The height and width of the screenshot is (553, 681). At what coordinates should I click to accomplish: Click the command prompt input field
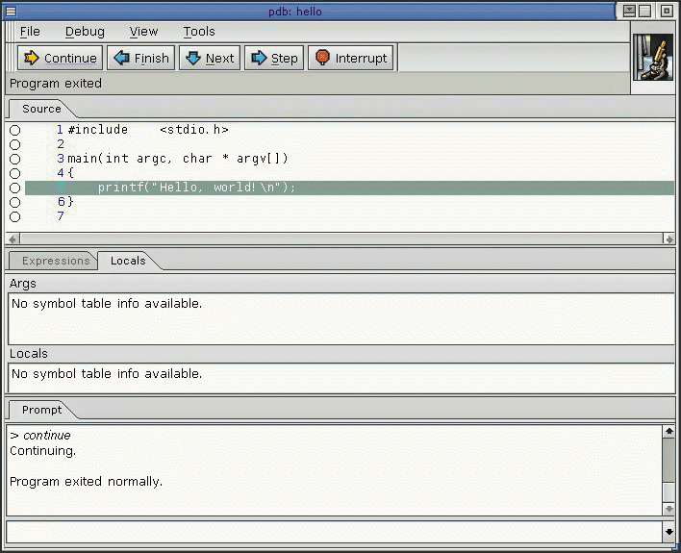pyautogui.click(x=334, y=532)
